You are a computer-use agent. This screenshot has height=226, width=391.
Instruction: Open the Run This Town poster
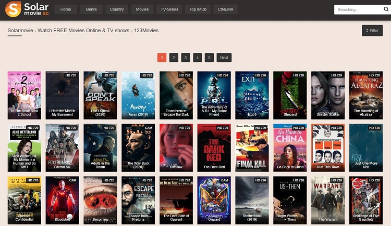(328, 148)
